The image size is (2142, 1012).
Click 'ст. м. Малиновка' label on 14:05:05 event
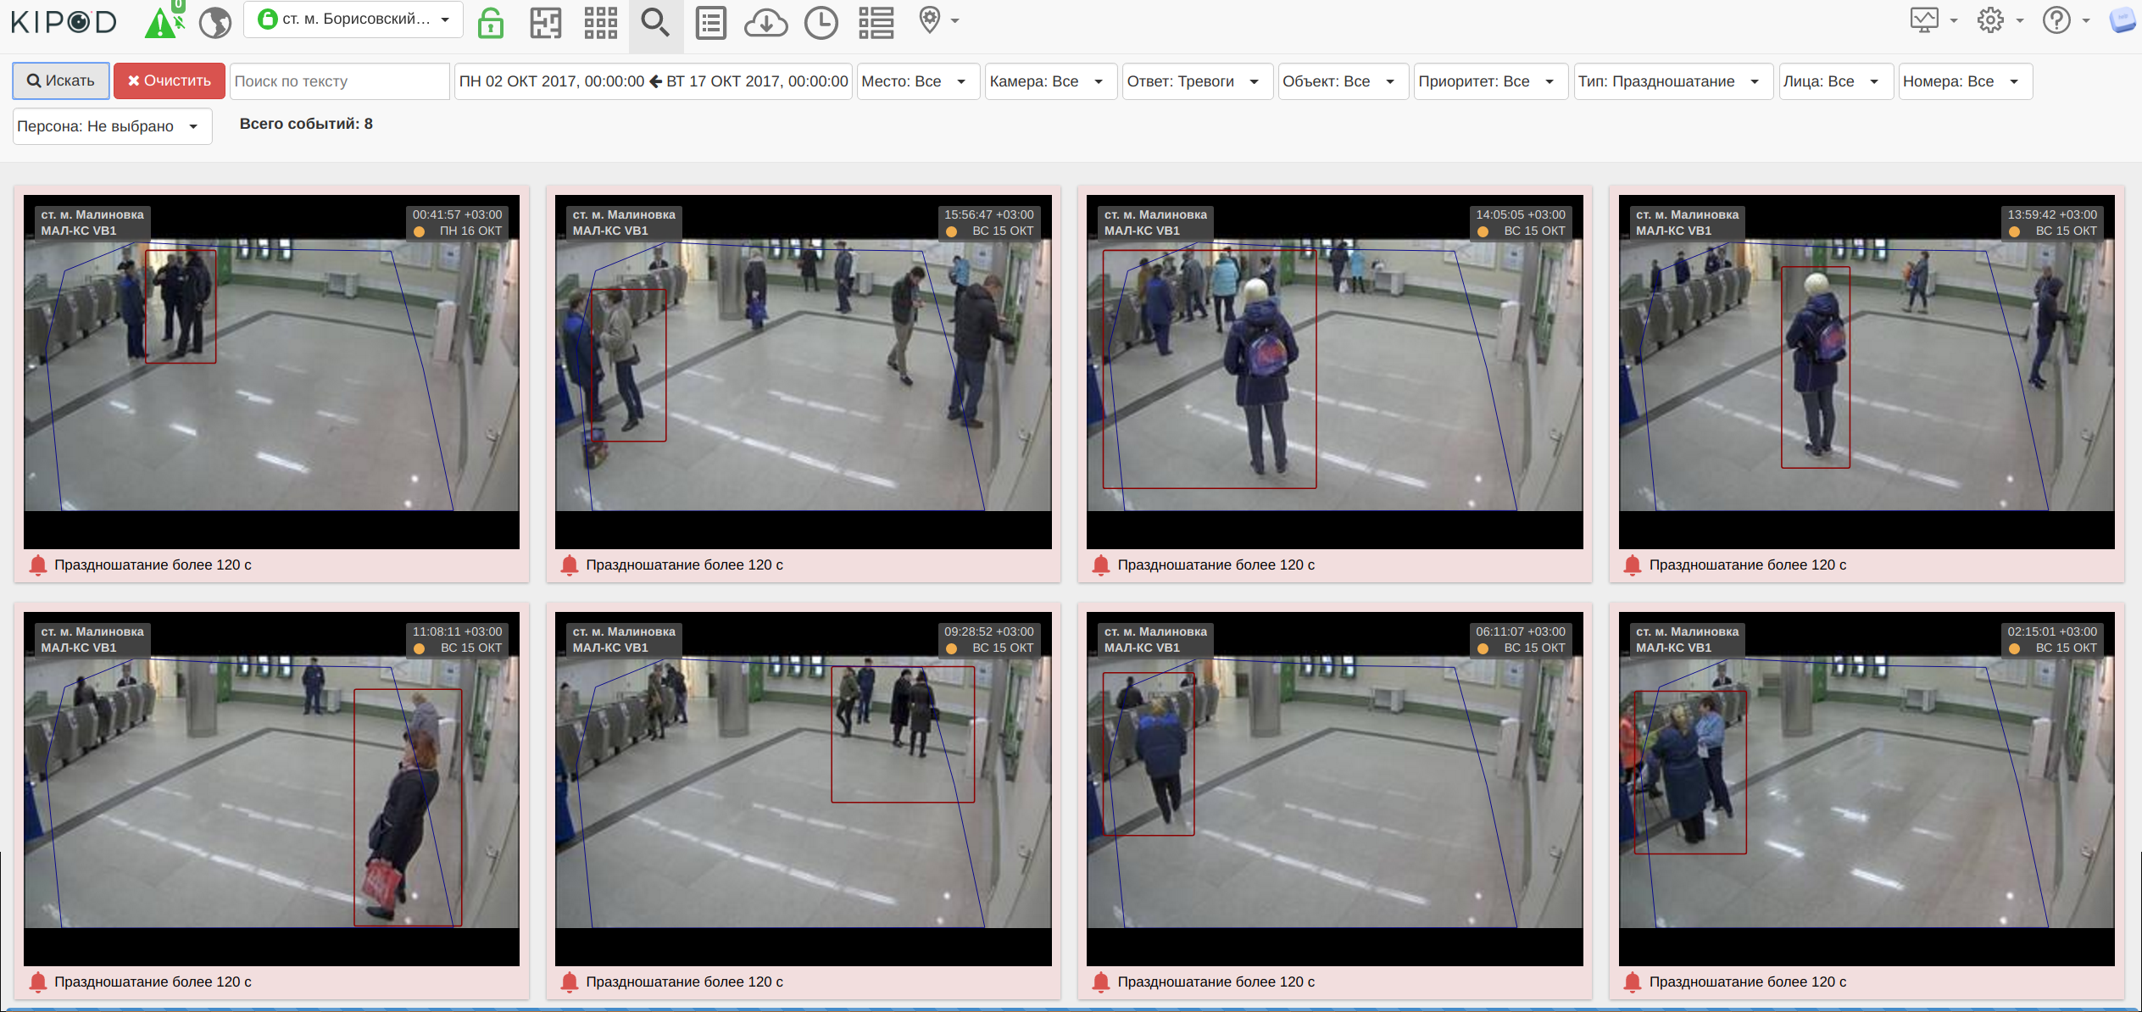pos(1155,215)
